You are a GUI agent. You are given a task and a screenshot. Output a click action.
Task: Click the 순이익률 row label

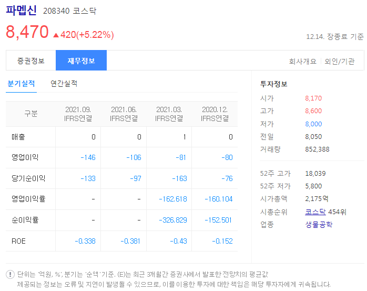point(25,220)
